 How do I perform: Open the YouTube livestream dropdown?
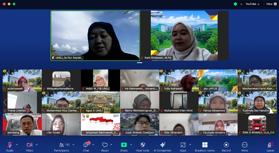pos(252,4)
